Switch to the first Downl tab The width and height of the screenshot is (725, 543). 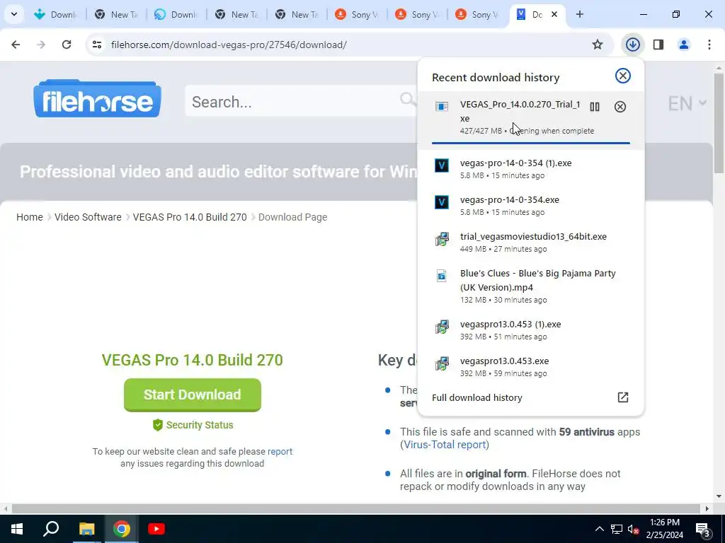click(57, 15)
